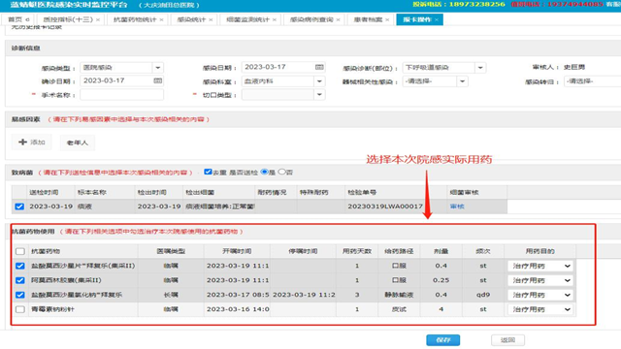The width and height of the screenshot is (621, 349).
Task: Open 用药目的 dropdown for 盐酸莫西沙星氯化钠
Action: 540,295
